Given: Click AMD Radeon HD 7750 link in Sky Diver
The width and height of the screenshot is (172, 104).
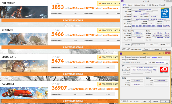Looking at the screenshot, I should tap(84, 35).
